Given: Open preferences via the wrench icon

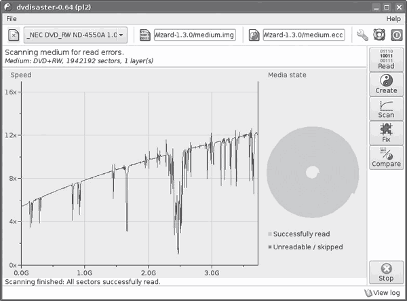Looking at the screenshot, I should point(363,35).
